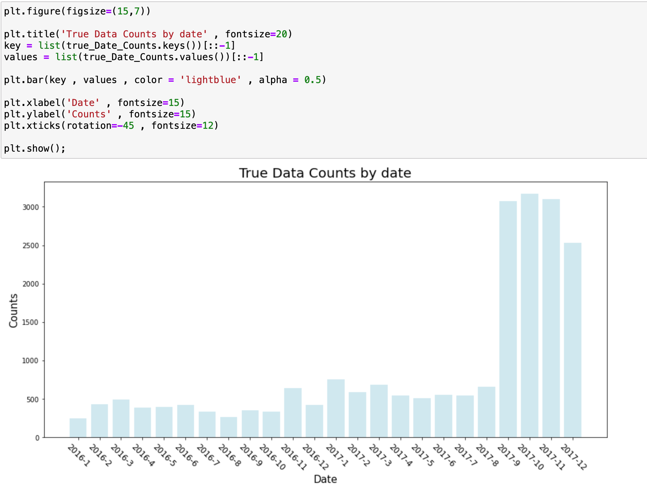Click the plt.xticks rotation code line

pyautogui.click(x=111, y=126)
